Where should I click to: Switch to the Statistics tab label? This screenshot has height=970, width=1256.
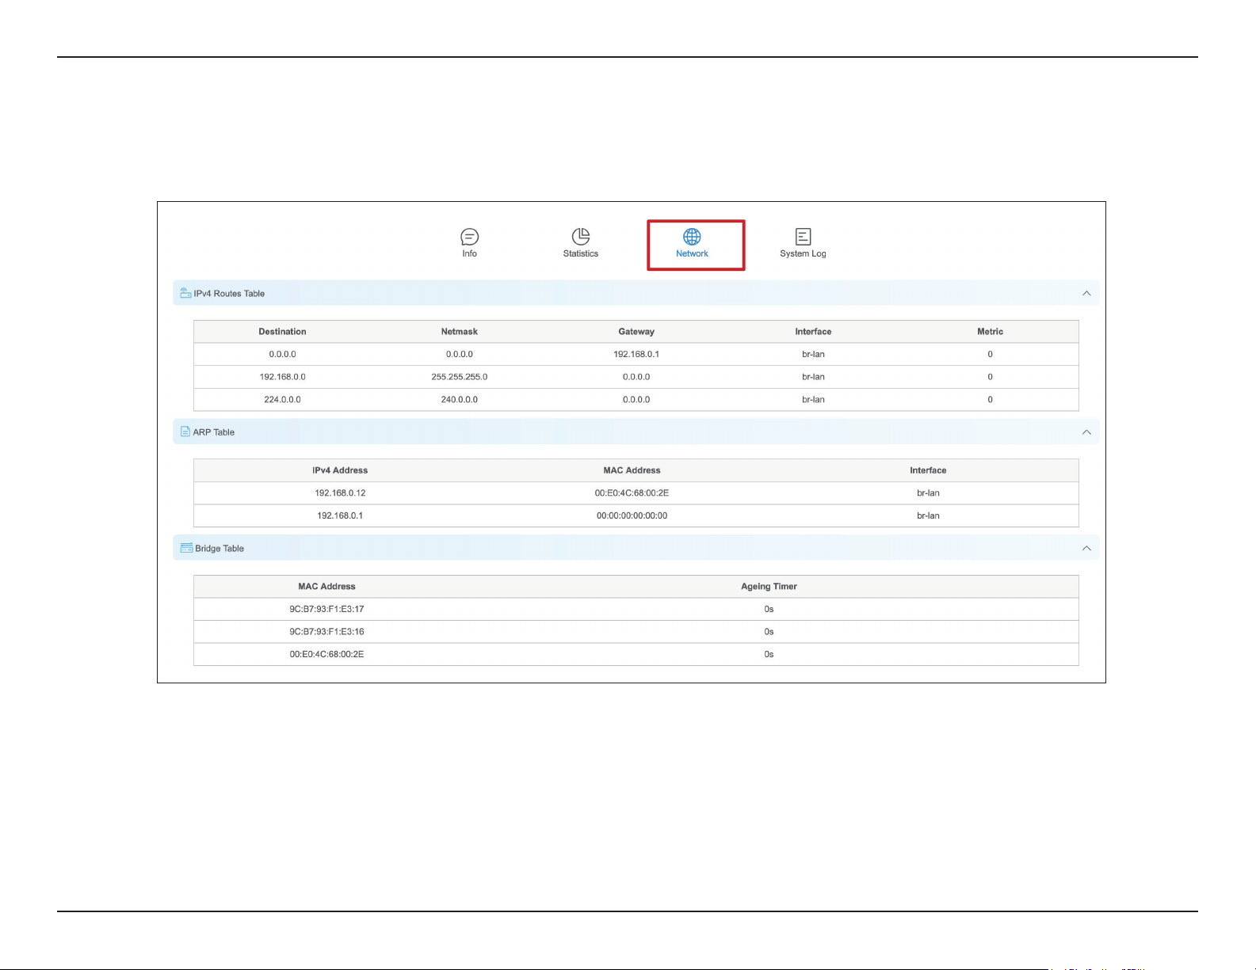pos(581,253)
